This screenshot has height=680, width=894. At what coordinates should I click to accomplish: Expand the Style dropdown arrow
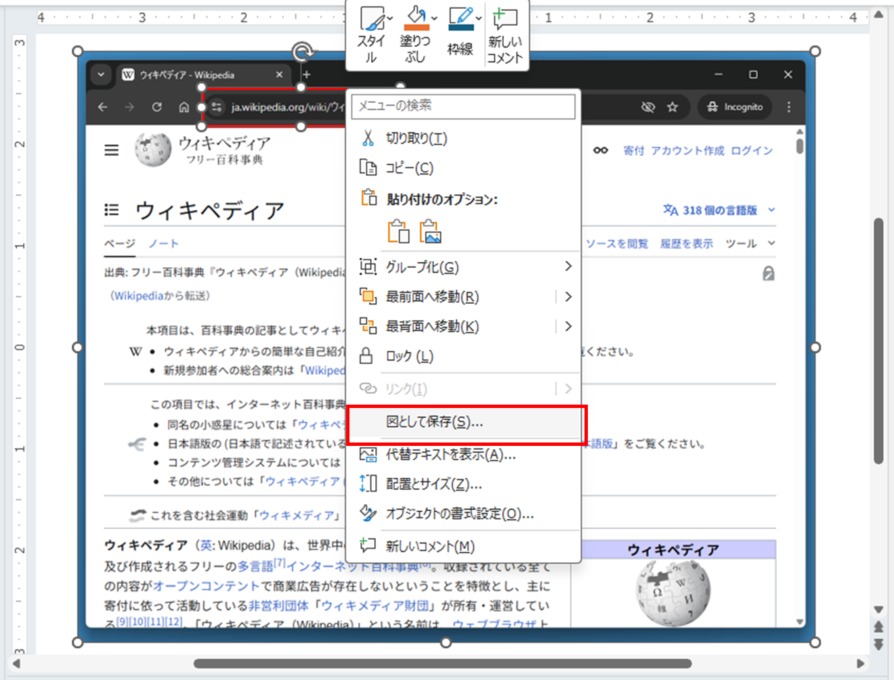tap(390, 18)
